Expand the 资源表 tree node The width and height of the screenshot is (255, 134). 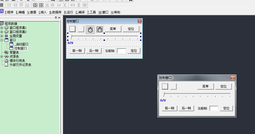tap(2, 56)
